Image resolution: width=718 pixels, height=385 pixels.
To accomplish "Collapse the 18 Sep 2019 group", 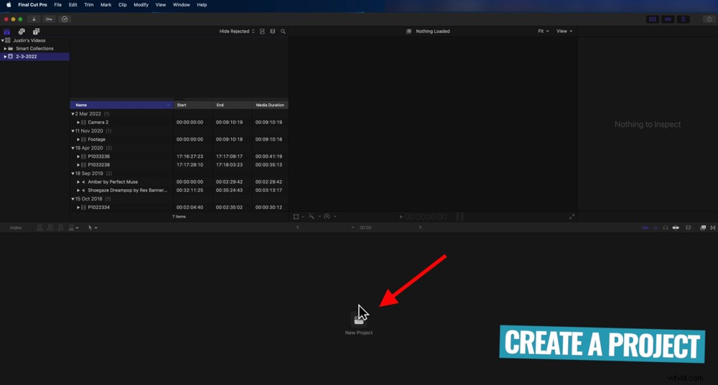I will [x=73, y=174].
